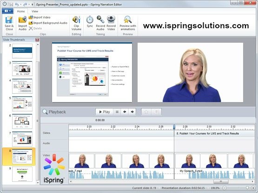This screenshot has height=193, width=258.
Task: Click the Stop playback button
Action: 117,112
